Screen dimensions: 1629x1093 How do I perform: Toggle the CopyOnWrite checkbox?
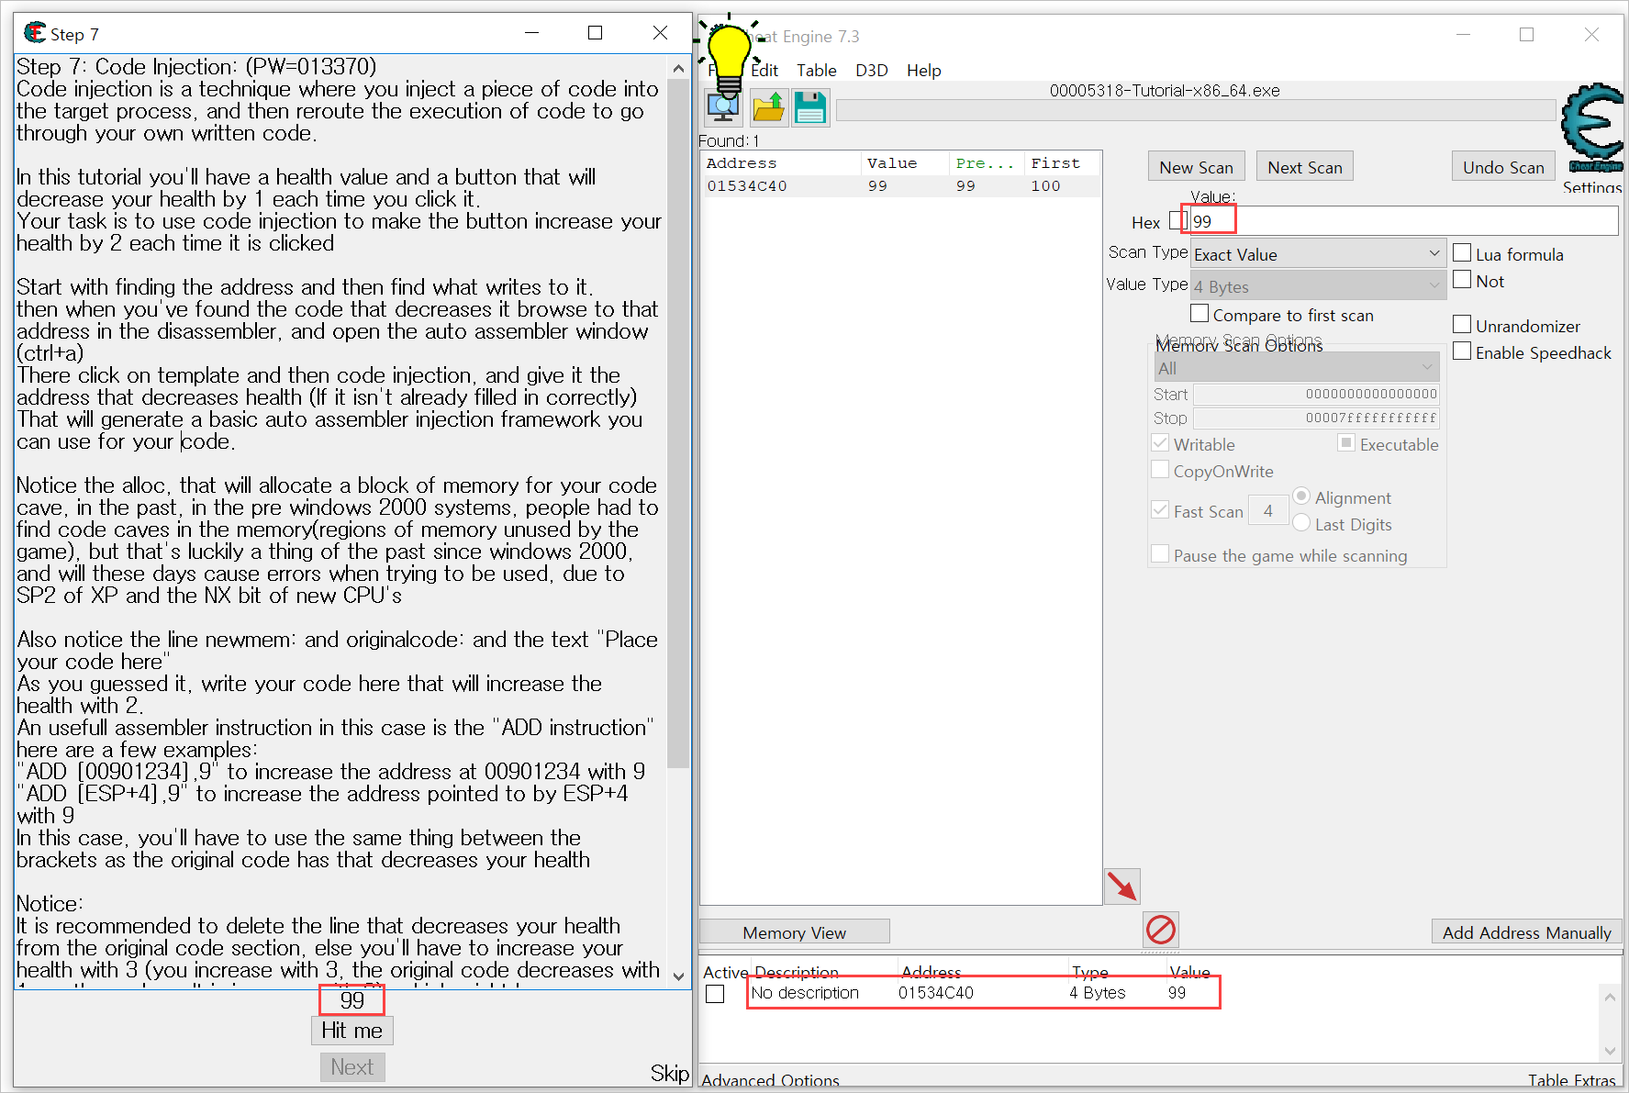point(1160,470)
